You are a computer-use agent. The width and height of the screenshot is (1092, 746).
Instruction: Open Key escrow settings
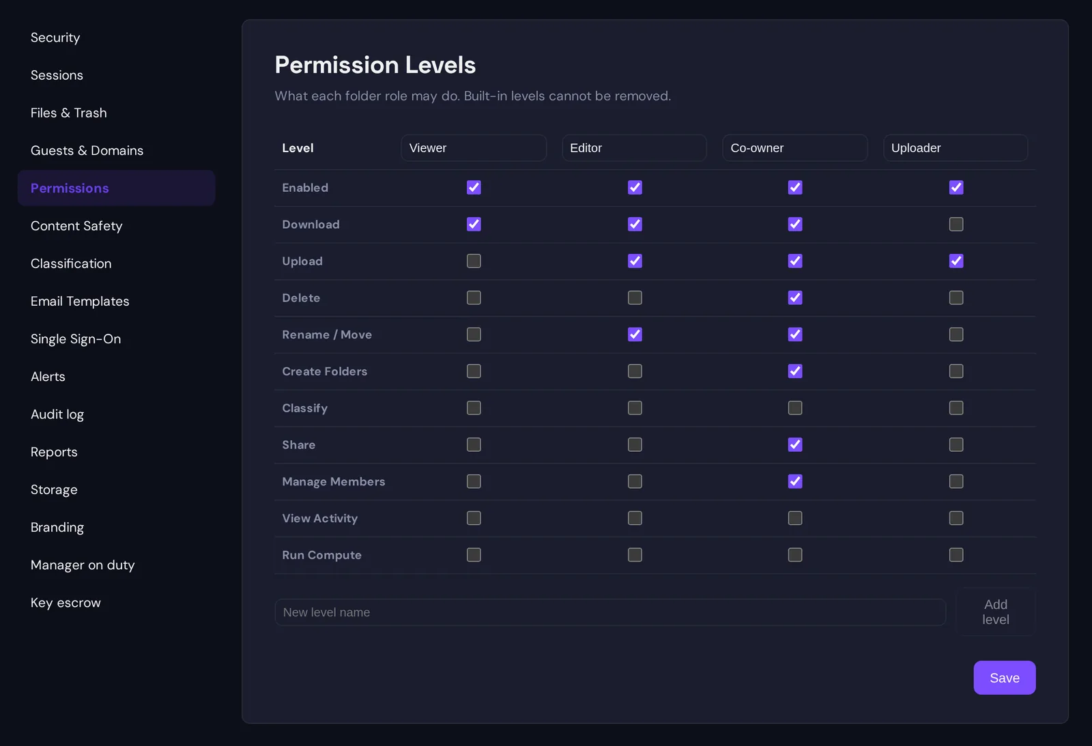pyautogui.click(x=116, y=603)
